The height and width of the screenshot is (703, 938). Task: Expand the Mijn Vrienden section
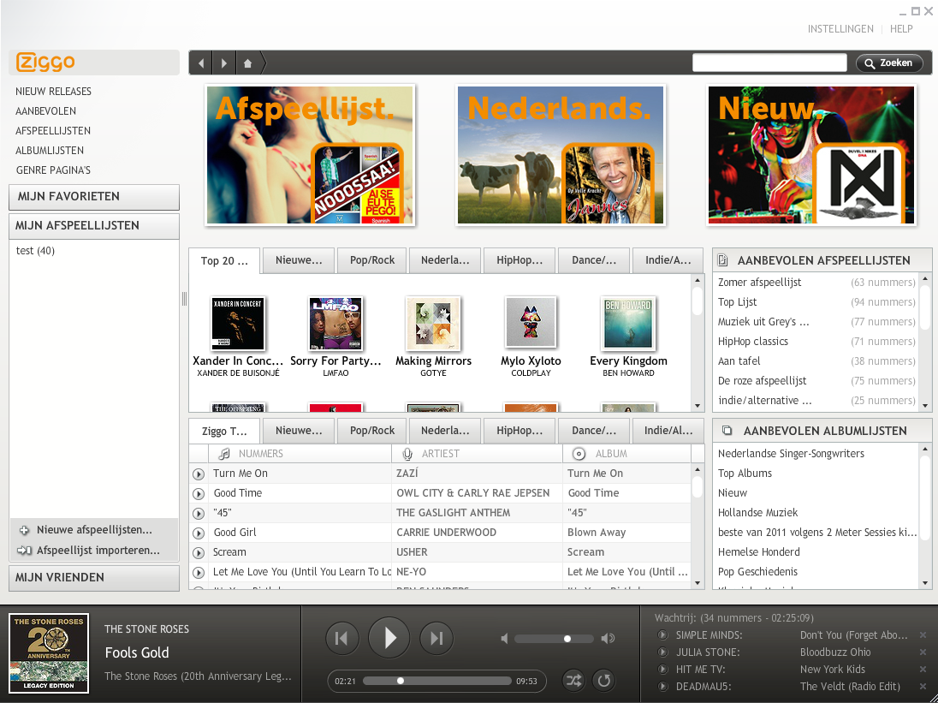(x=94, y=578)
